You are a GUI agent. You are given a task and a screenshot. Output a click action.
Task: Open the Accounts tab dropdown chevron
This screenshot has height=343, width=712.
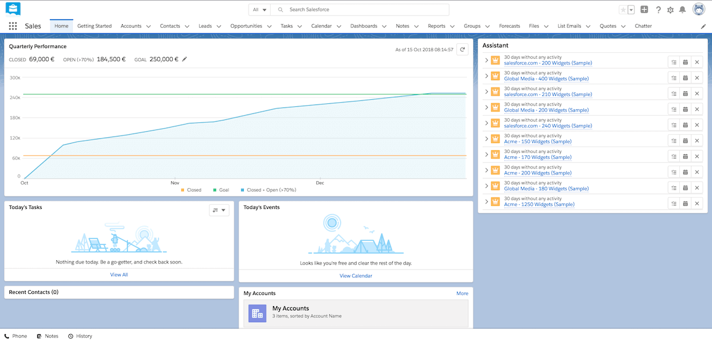click(148, 26)
